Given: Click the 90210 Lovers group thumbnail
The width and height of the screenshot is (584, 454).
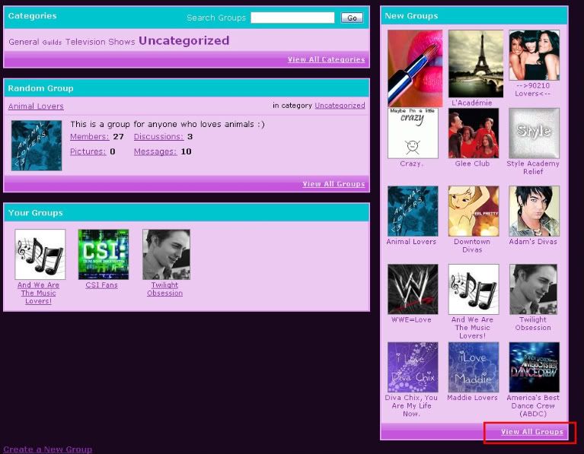Looking at the screenshot, I should (x=534, y=55).
